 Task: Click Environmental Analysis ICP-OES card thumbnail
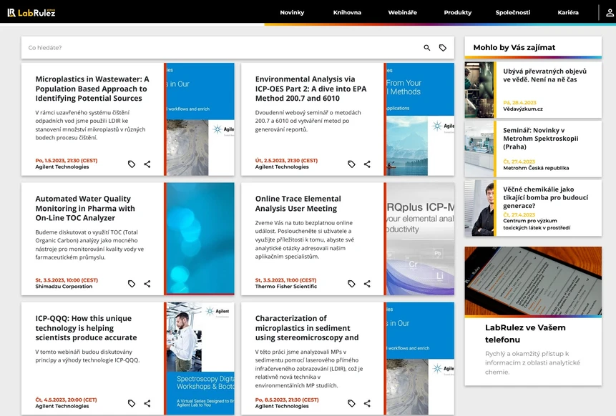coord(419,119)
